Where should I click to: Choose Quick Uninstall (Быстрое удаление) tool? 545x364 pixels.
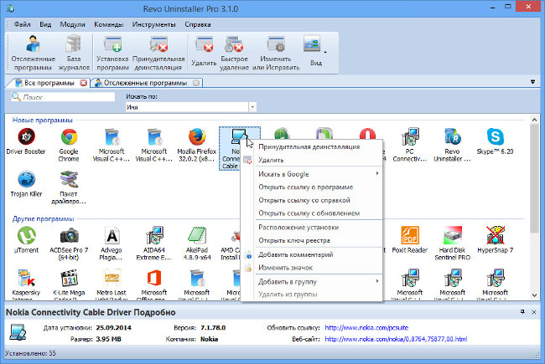234,53
